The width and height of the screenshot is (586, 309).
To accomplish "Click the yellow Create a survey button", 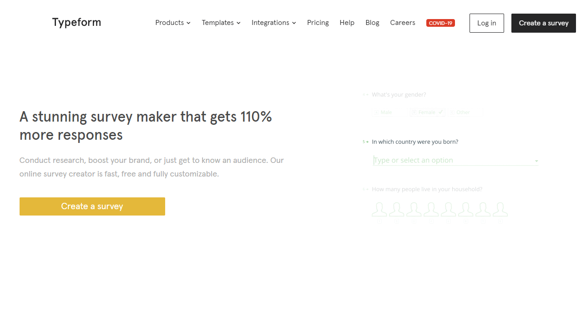I will [x=92, y=206].
